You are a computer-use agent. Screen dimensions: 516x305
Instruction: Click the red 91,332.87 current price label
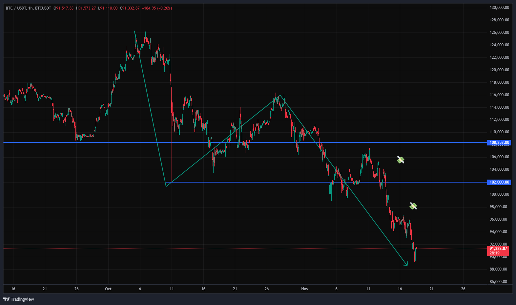498,249
